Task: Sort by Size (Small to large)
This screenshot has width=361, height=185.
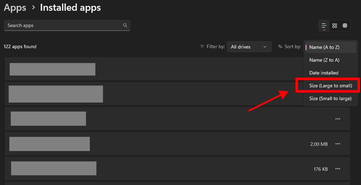Action: click(330, 98)
